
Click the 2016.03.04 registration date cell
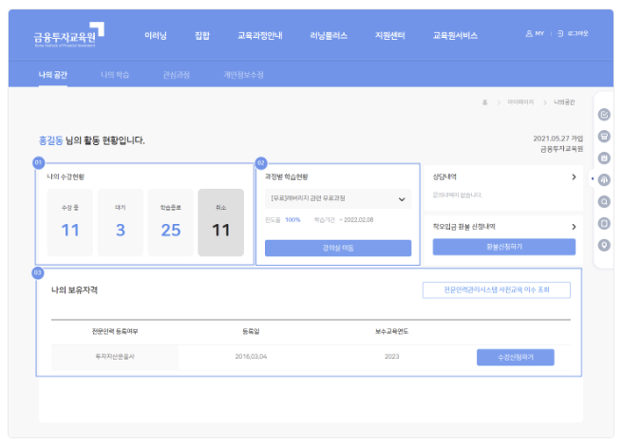click(251, 357)
